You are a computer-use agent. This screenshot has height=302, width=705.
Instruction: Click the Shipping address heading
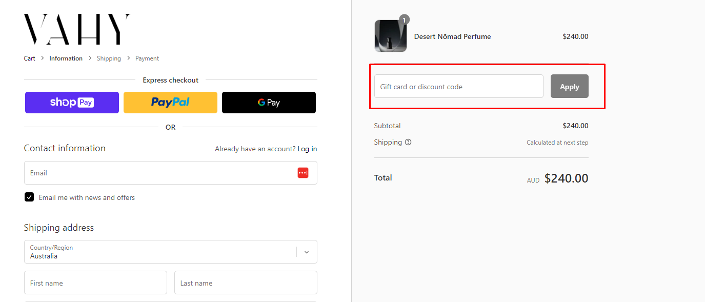[x=59, y=228]
